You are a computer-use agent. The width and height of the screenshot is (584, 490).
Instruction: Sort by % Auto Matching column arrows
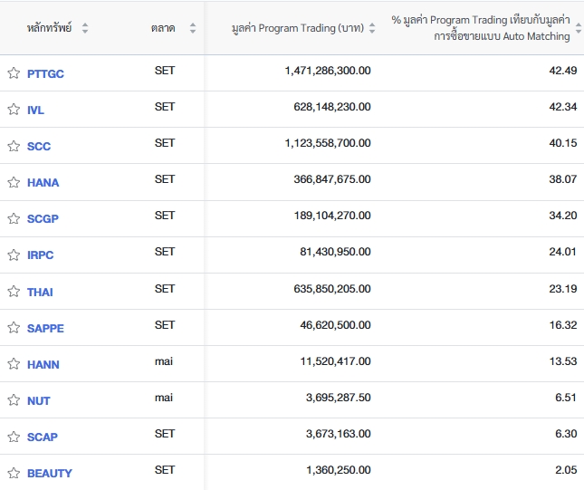pyautogui.click(x=579, y=28)
